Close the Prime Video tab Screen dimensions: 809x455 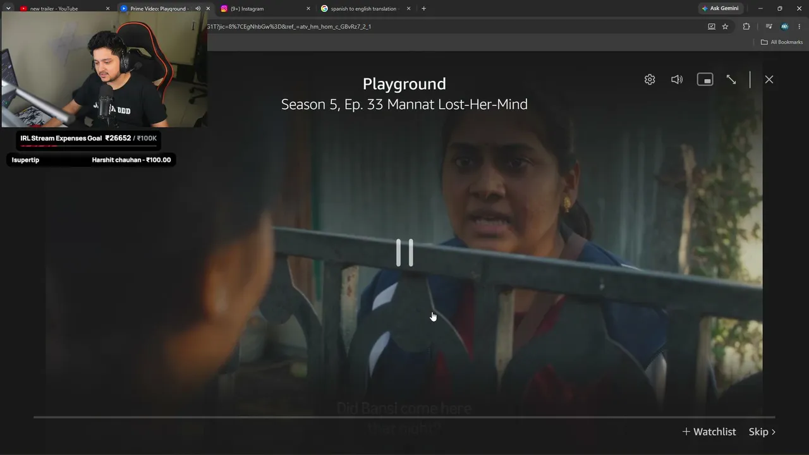(x=208, y=9)
